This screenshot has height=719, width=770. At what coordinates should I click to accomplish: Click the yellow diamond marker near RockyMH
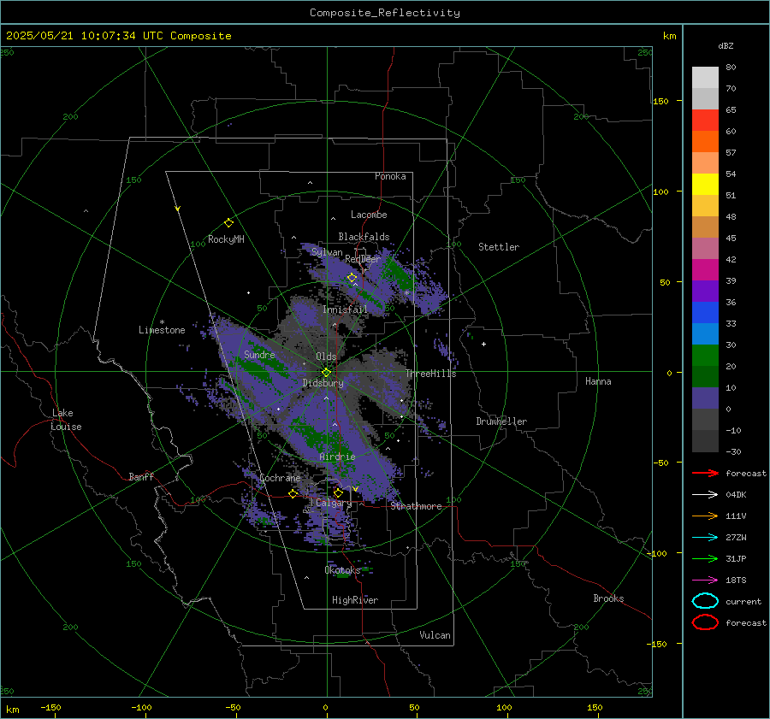[228, 223]
